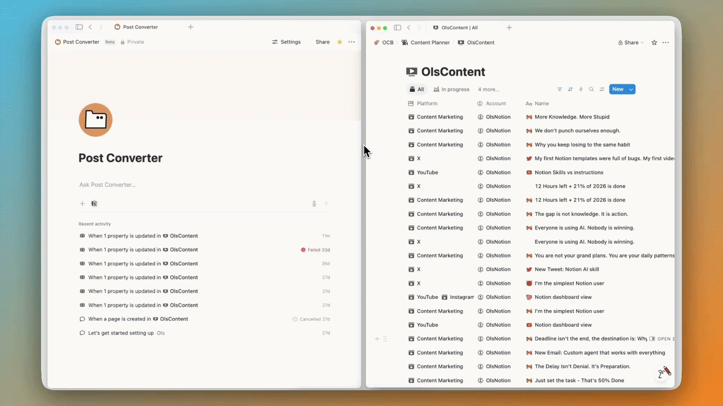Image resolution: width=723 pixels, height=406 pixels.
Task: Share the Post Converter agent
Action: 323,42
